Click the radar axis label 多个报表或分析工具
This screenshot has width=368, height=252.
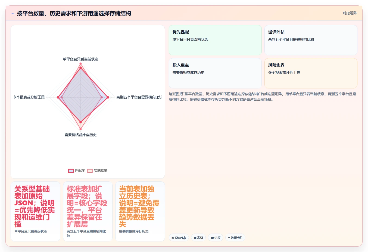pos(29,97)
